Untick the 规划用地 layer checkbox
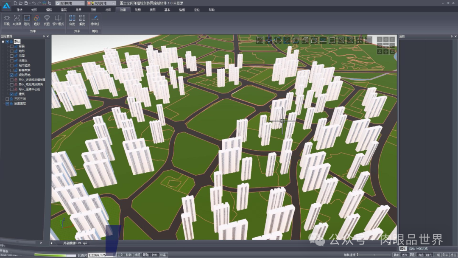This screenshot has width=458, height=258. coord(12,75)
